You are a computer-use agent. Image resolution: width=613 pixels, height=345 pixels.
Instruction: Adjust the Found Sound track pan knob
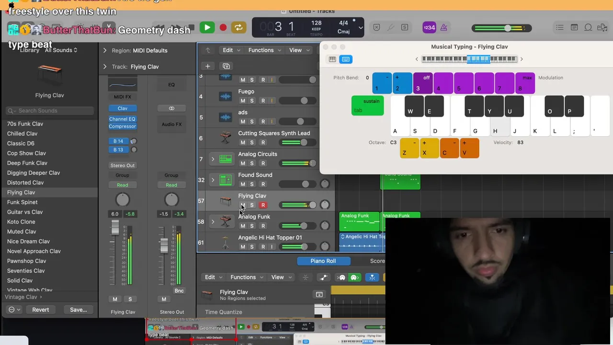(325, 184)
